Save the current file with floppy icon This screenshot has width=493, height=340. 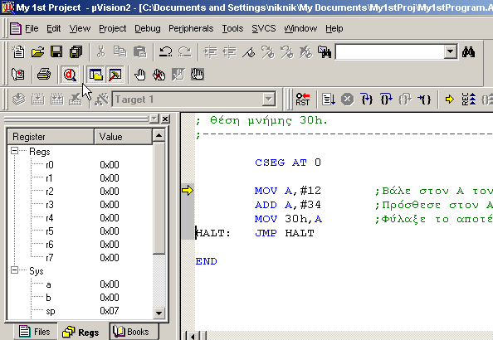pyautogui.click(x=56, y=52)
